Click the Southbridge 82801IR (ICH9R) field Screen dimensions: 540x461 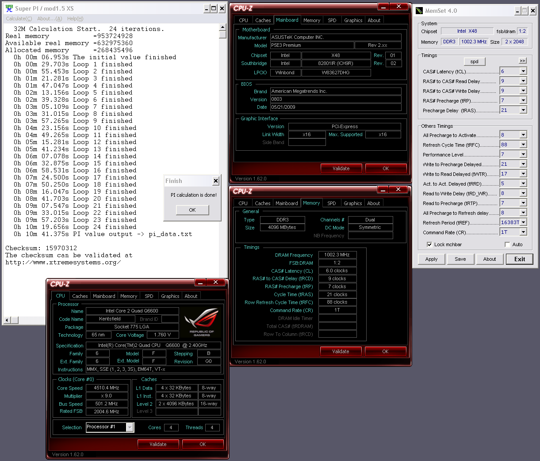[336, 63]
